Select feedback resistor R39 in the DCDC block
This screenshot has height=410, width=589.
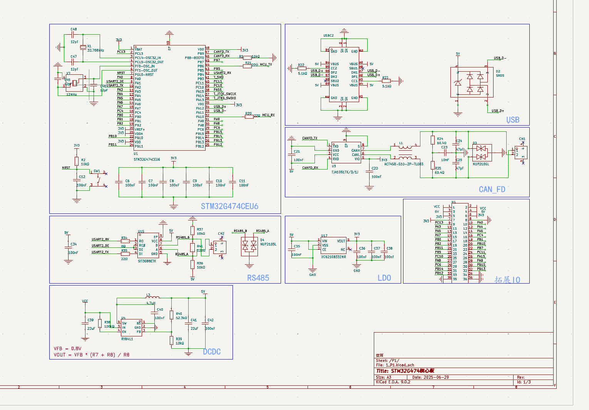(x=171, y=340)
